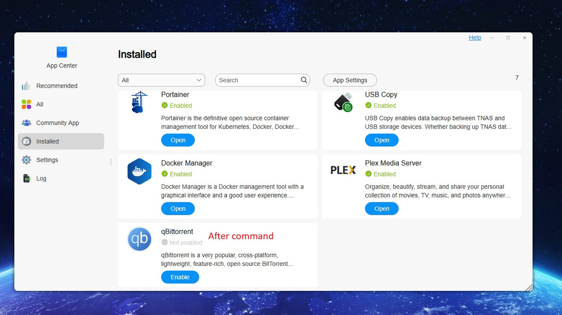Select the Installed section
The height and width of the screenshot is (315, 562).
pos(61,142)
